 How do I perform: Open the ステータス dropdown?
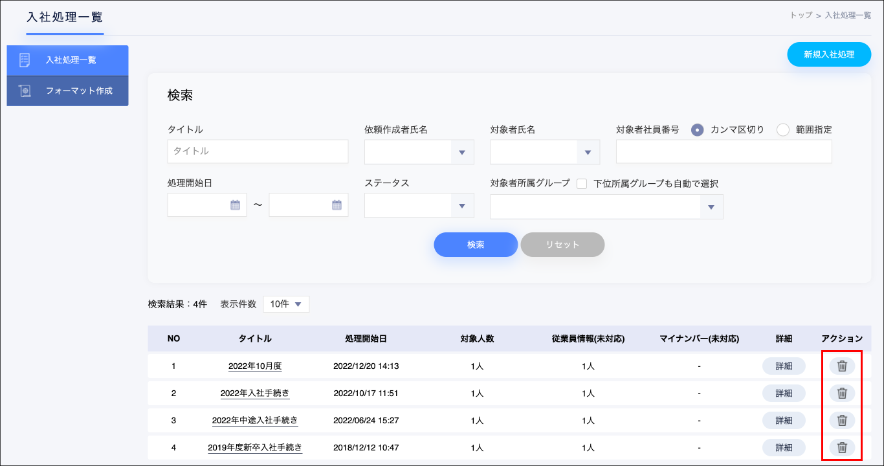[x=462, y=206]
